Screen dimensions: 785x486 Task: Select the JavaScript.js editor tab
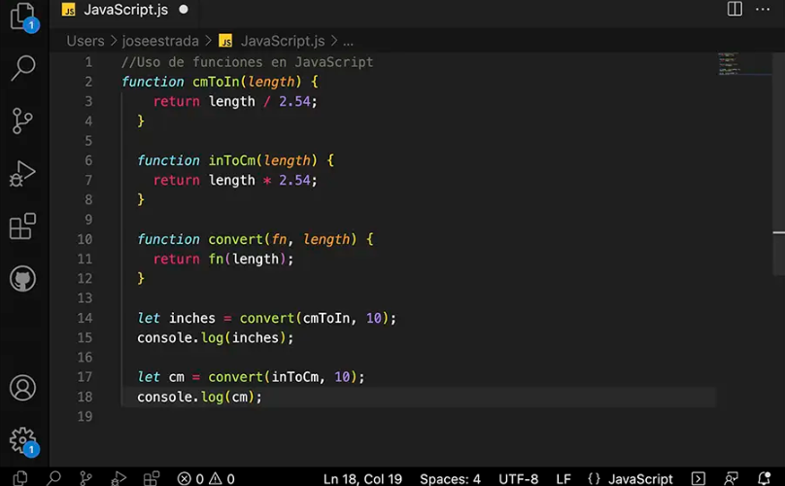125,10
